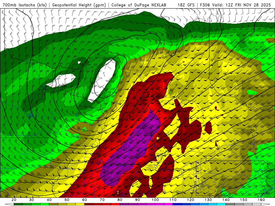Image resolution: width=275 pixels, height=206 pixels.
Task: Click the colorbar label '130'
Action: click(x=208, y=200)
